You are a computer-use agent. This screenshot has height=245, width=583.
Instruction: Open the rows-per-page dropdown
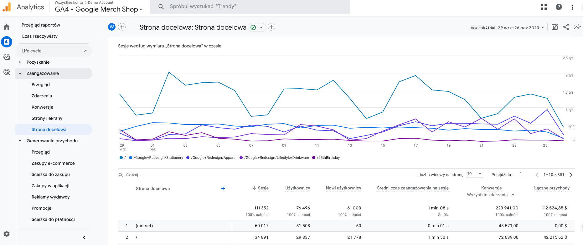click(475, 174)
